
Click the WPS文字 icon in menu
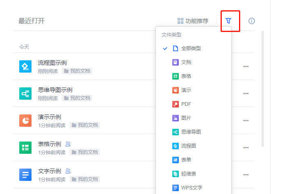175,187
